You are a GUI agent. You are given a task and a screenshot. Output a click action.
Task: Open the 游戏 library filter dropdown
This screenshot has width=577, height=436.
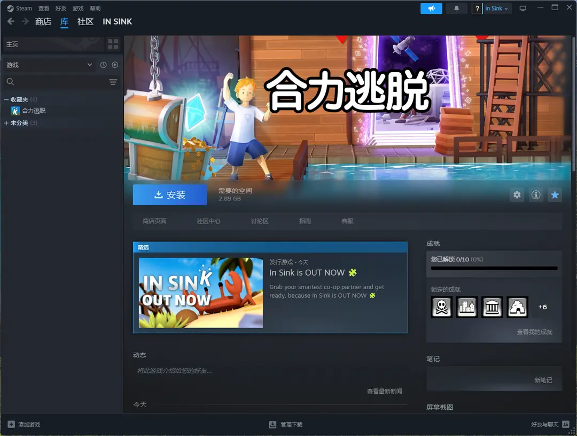[x=49, y=65]
